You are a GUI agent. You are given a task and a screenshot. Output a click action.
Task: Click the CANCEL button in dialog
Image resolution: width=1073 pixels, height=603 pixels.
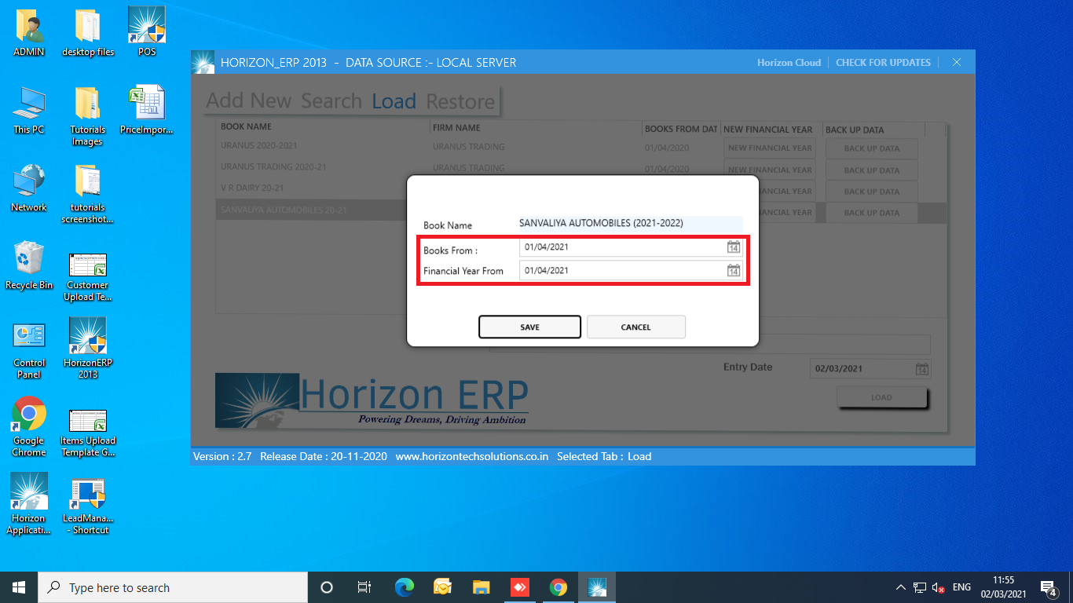point(635,327)
